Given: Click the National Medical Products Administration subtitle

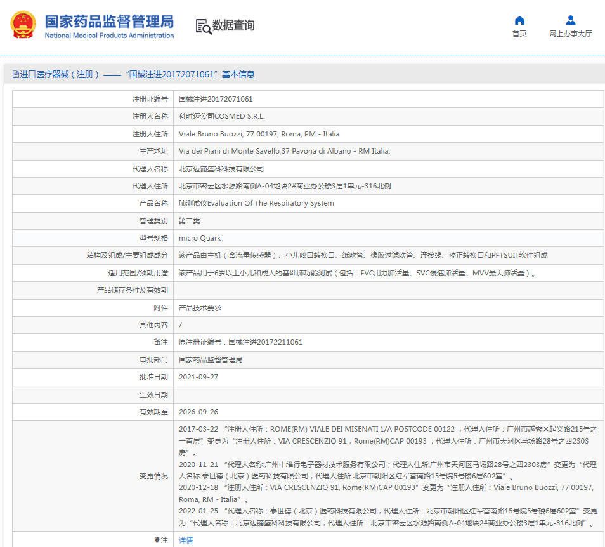Looking at the screenshot, I should [x=109, y=36].
